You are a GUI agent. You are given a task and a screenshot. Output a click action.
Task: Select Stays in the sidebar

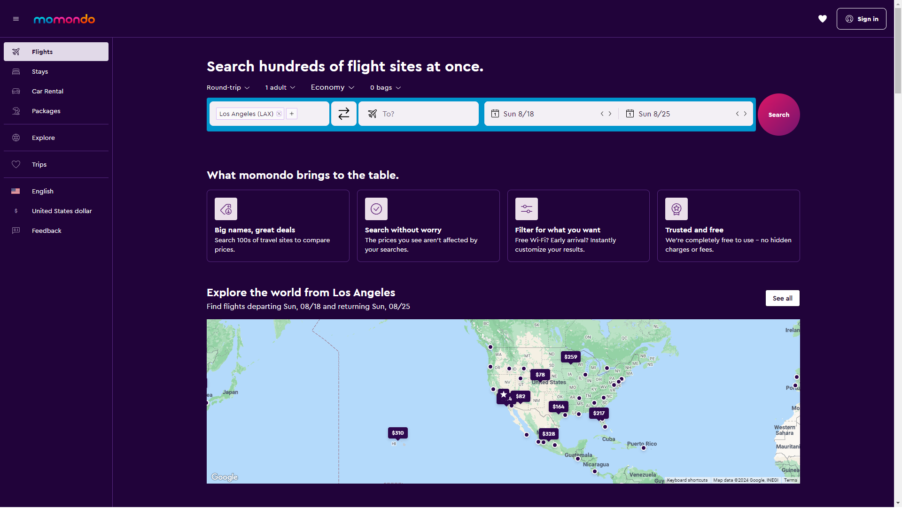[40, 72]
